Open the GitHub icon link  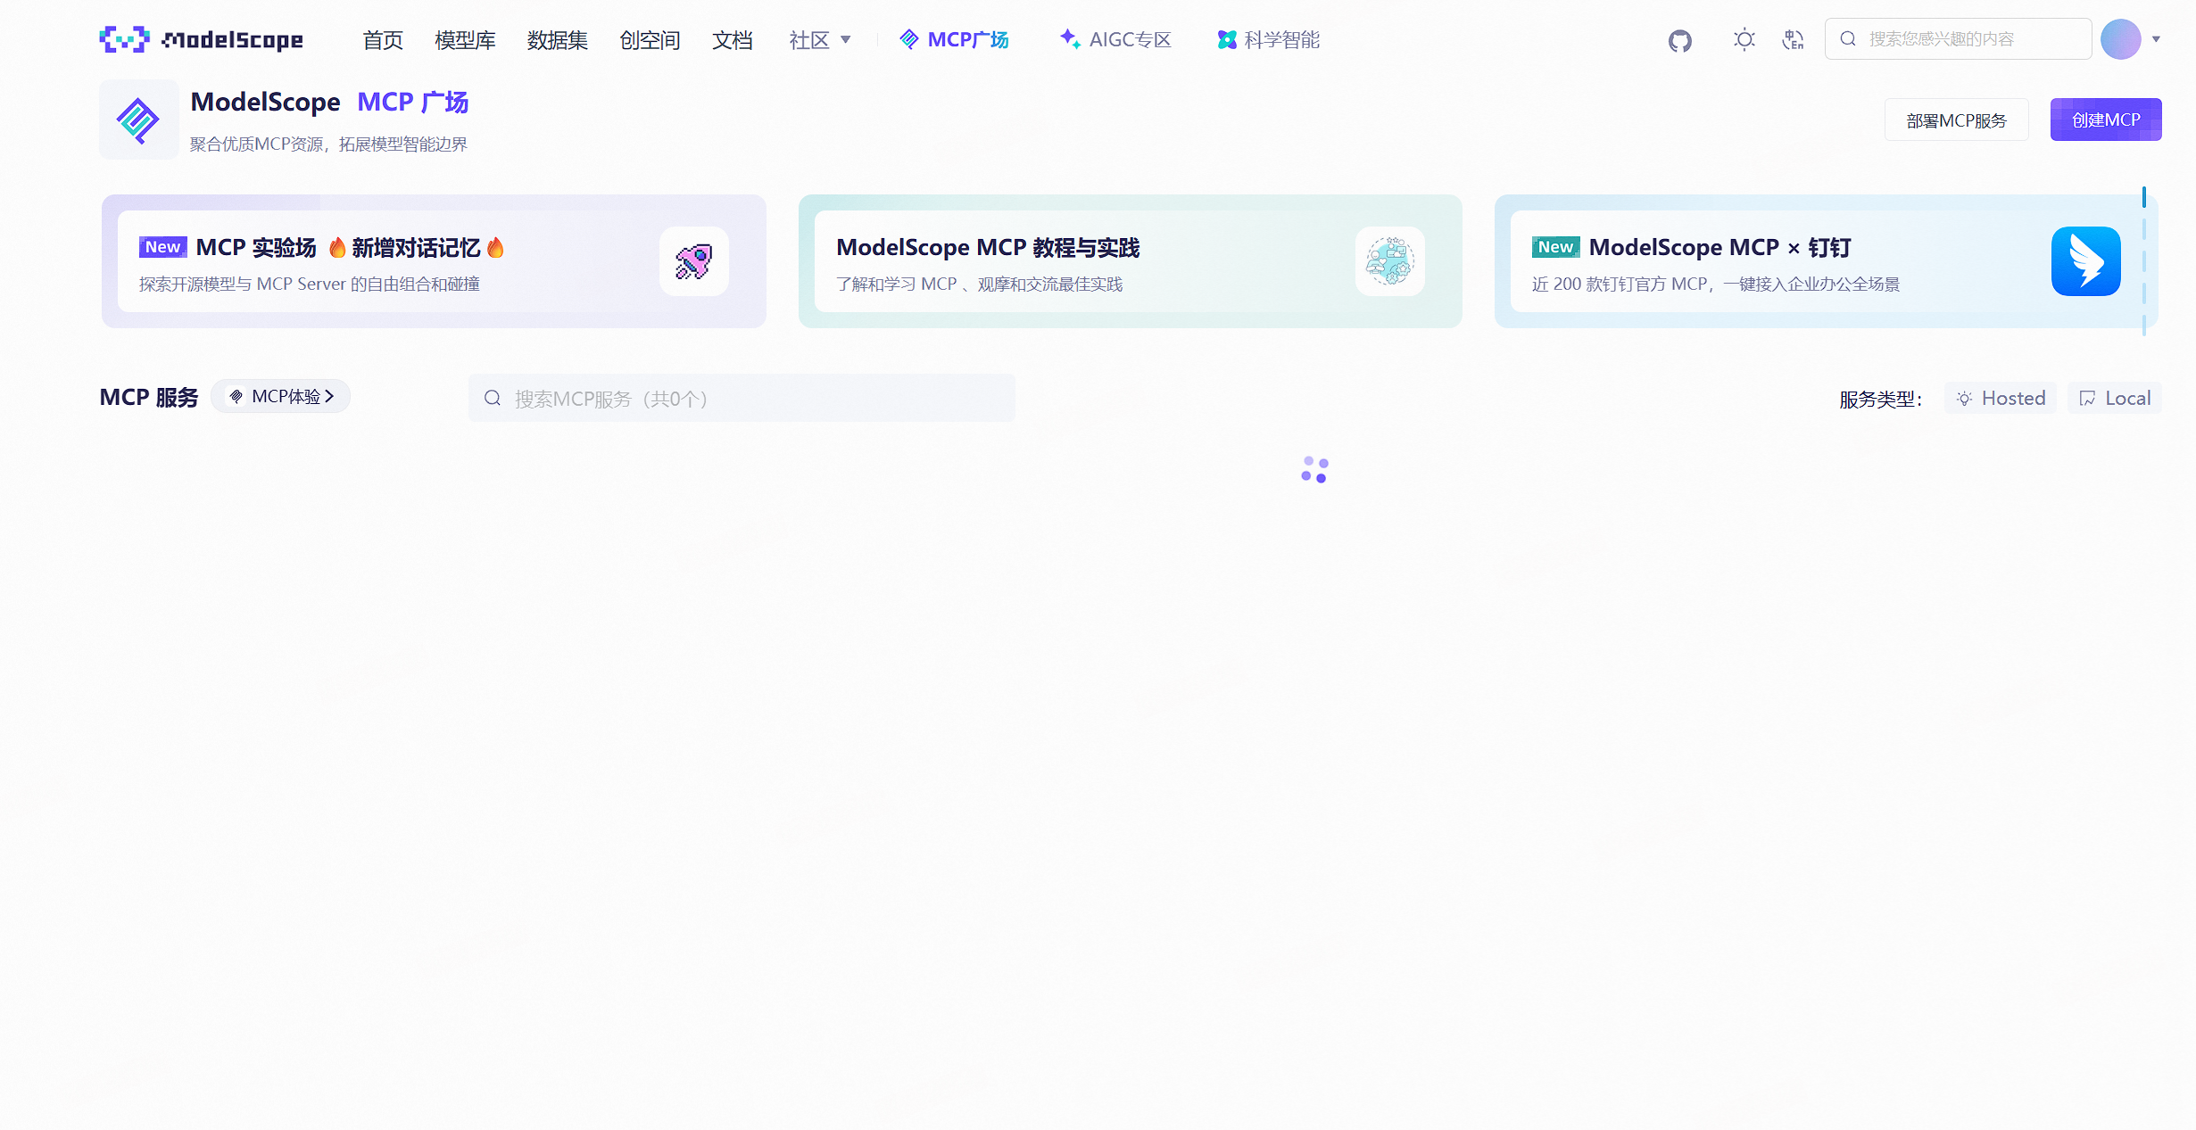[x=1679, y=40]
